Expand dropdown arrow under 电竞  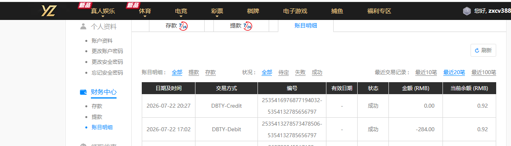181,17
